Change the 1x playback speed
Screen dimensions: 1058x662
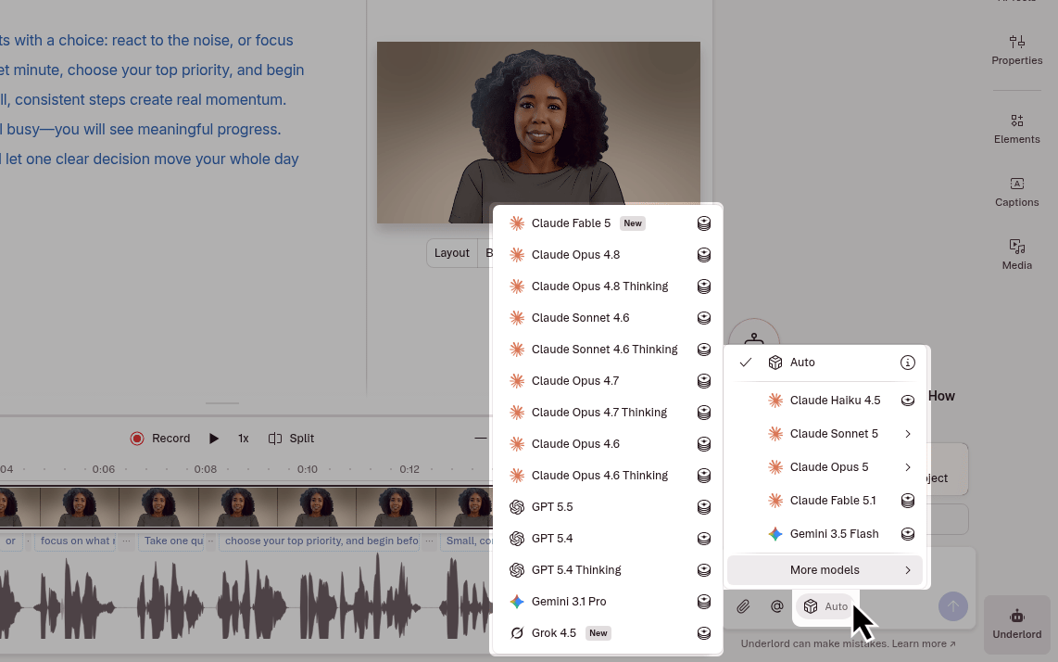click(244, 439)
